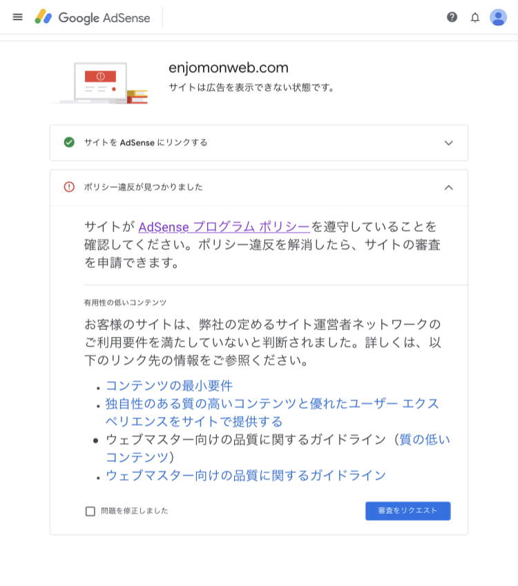Click the green checkmark status icon
The height and width of the screenshot is (586, 518).
(x=69, y=142)
